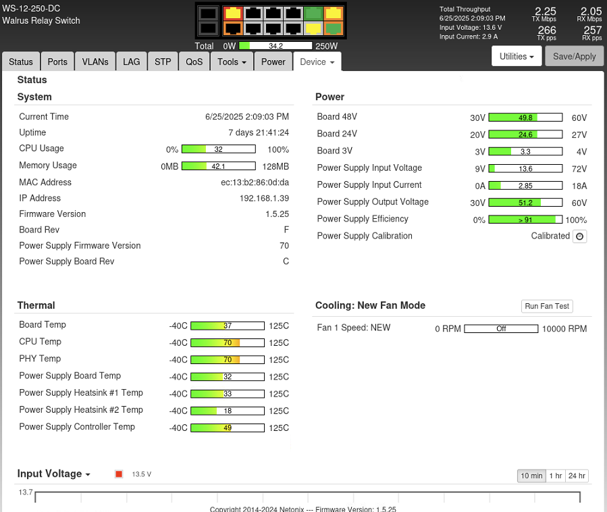Image resolution: width=607 pixels, height=512 pixels.
Task: Open the QoS tab
Action: [194, 61]
